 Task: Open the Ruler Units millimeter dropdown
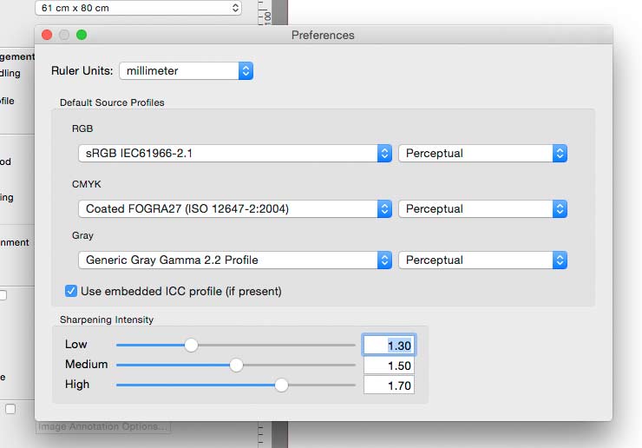coord(187,71)
